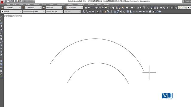
Task: Select the large outer arc
Action: pos(95,39)
